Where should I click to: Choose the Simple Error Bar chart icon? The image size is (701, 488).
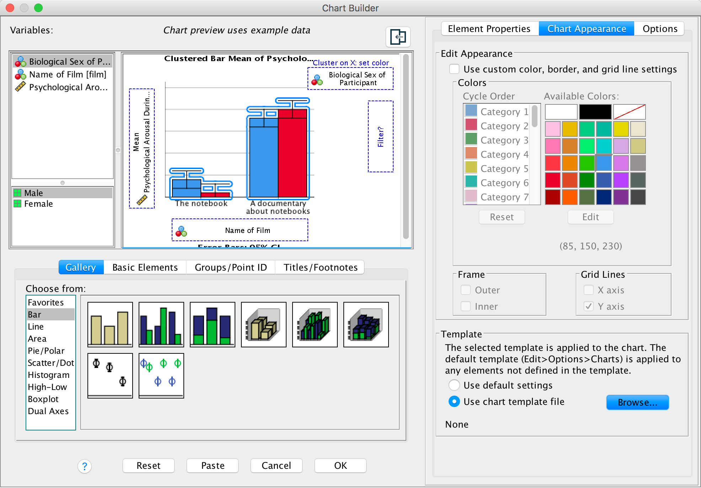tap(110, 375)
